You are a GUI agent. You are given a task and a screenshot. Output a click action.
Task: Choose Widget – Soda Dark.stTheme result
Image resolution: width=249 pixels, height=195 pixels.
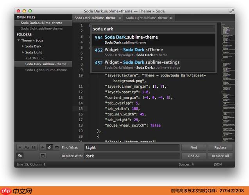(x=154, y=52)
